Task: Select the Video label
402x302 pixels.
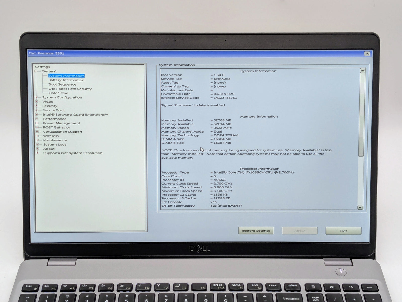Action: pyautogui.click(x=48, y=102)
